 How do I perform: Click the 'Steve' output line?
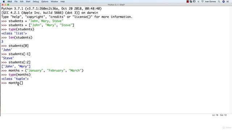[8, 58]
